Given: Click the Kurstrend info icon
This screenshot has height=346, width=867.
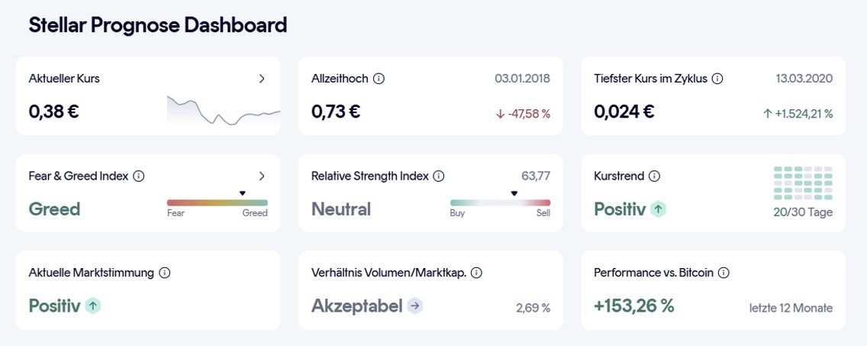Looking at the screenshot, I should click(654, 176).
